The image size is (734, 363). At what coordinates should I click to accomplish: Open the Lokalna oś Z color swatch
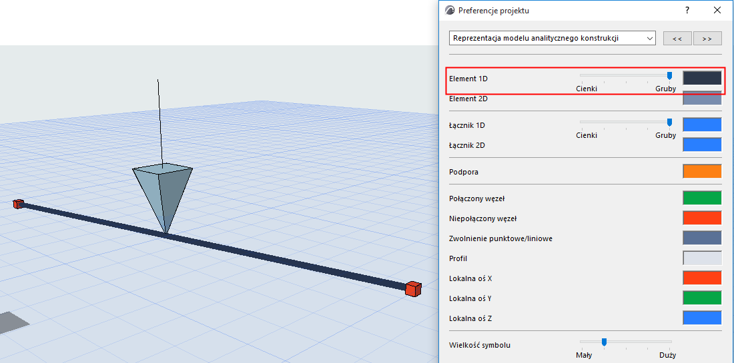coord(702,318)
